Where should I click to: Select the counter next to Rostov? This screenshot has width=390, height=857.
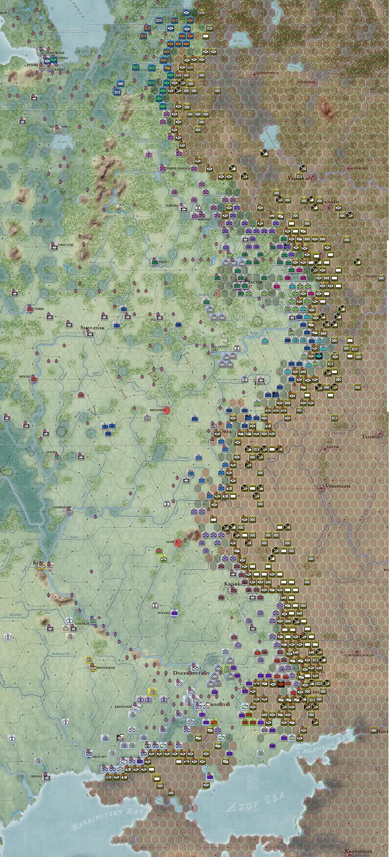click(x=374, y=730)
